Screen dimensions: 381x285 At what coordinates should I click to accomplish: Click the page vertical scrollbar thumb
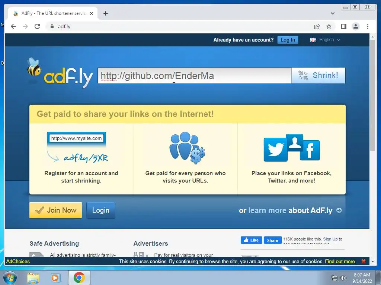click(372, 95)
